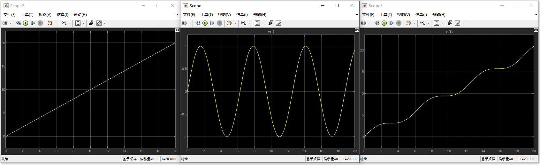Maximize axes button on v(t) plot
The height and width of the screenshot is (165, 540).
tap(357, 30)
